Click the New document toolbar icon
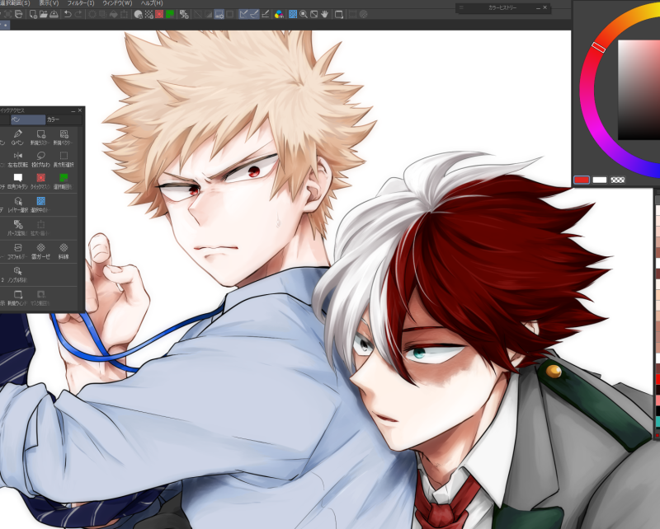This screenshot has width=660, height=529. (x=33, y=14)
